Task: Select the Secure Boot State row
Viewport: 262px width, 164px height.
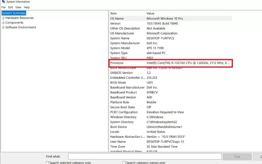Action: point(170,107)
